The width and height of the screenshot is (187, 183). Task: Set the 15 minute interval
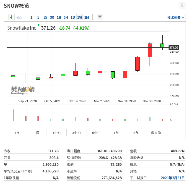(45, 17)
